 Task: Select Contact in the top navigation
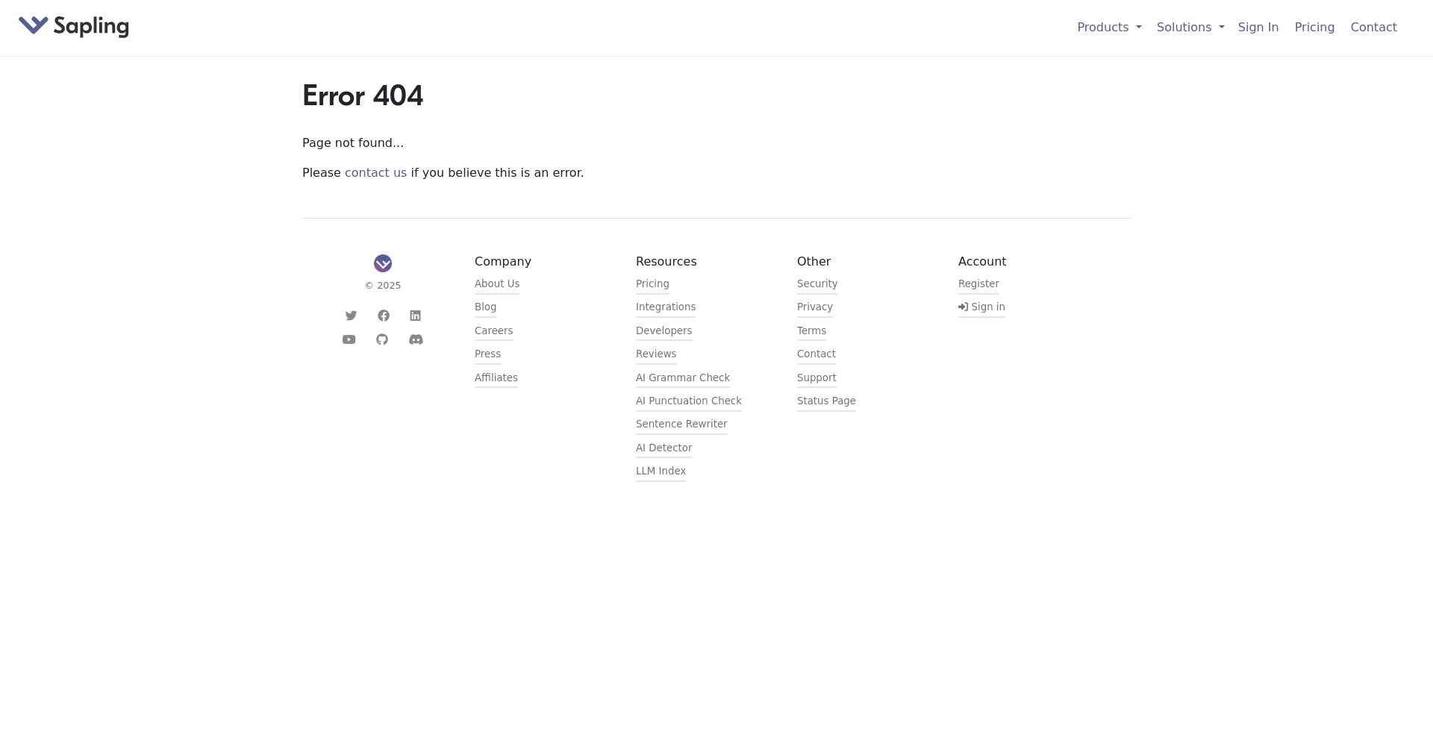pos(1373,28)
